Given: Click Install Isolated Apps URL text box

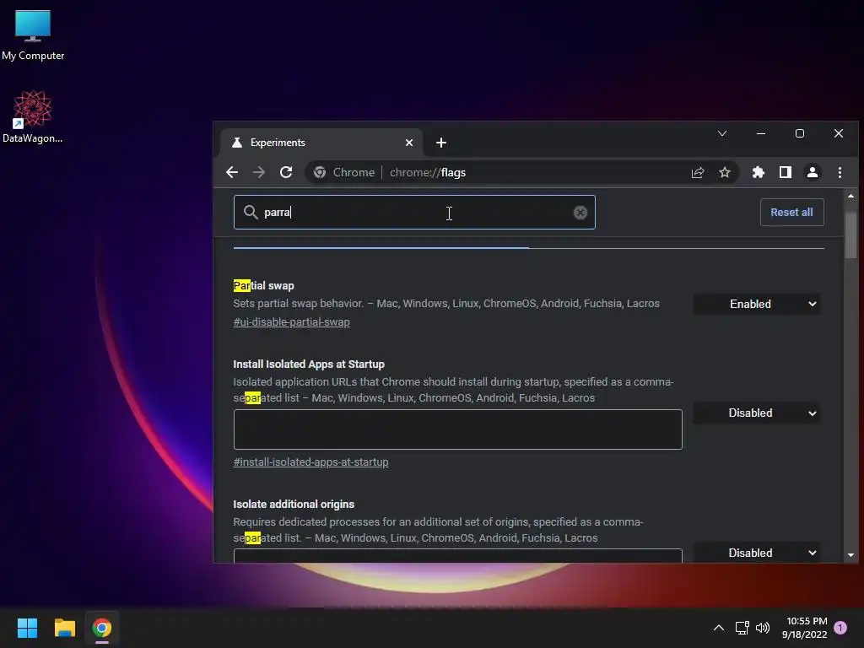Looking at the screenshot, I should pyautogui.click(x=458, y=429).
